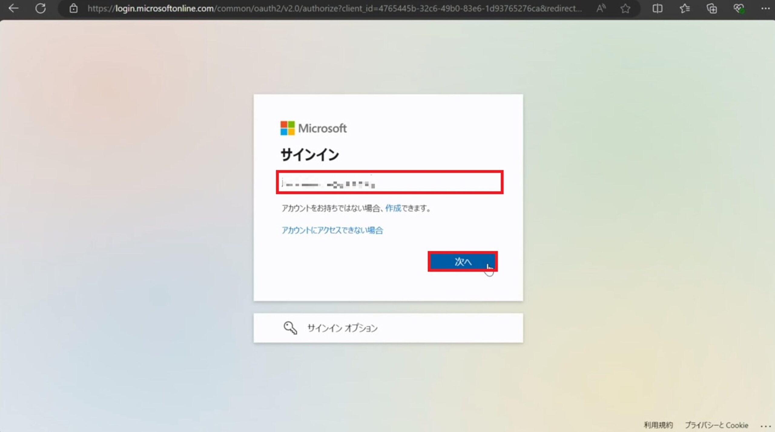
Task: Open Browser essentials heart icon
Action: (739, 8)
